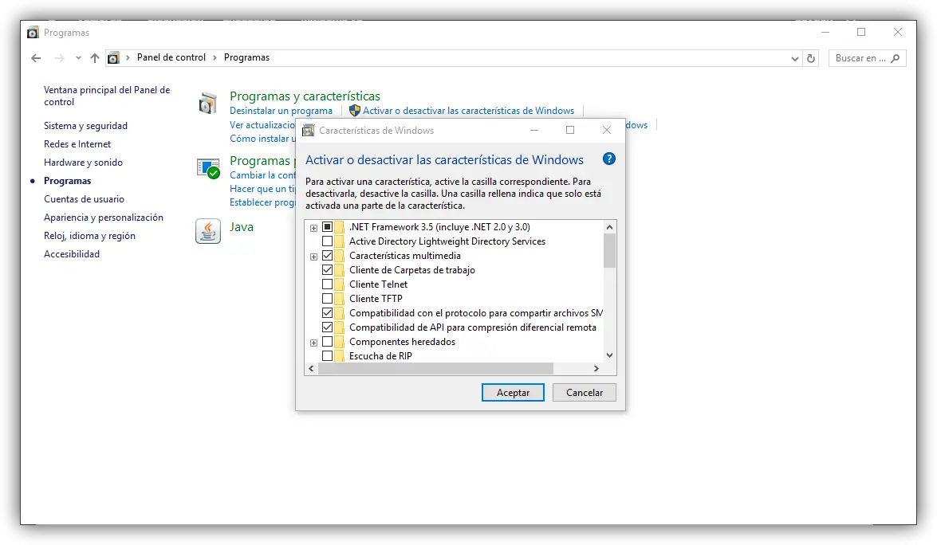
Task: Open the Programas predeterminados icon
Action: click(208, 168)
